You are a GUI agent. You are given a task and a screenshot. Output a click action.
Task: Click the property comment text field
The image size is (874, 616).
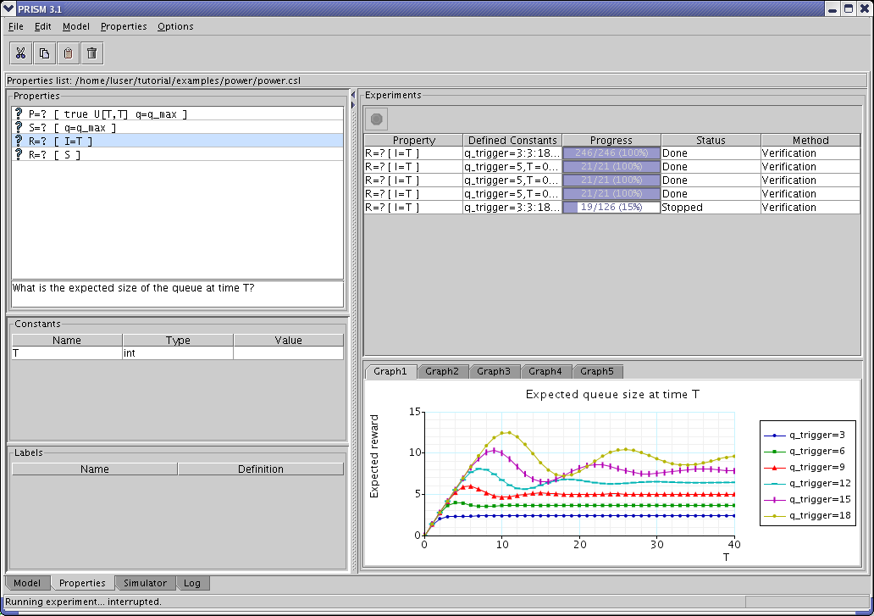click(x=177, y=294)
